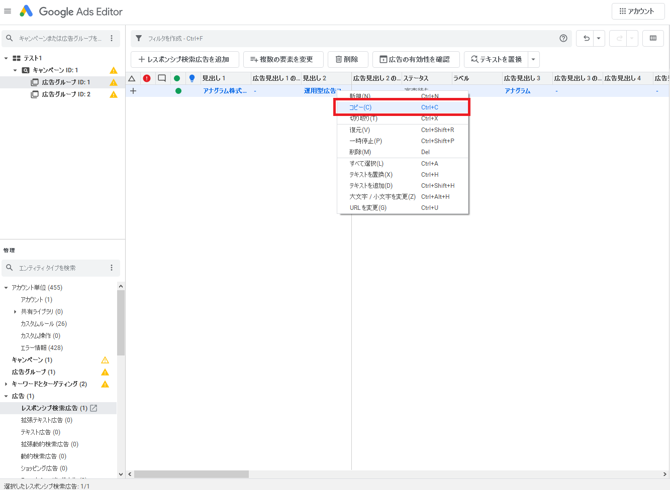The width and height of the screenshot is (670, 490).
Task: Open the hamburger main menu
Action: point(8,11)
